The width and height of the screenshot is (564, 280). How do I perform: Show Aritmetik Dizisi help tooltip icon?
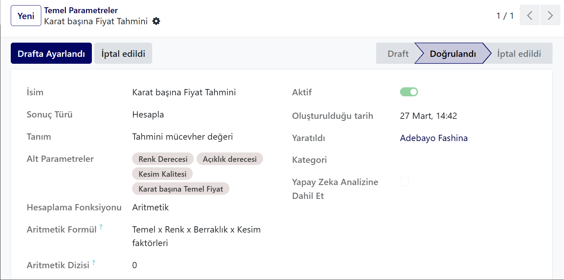[x=94, y=263]
